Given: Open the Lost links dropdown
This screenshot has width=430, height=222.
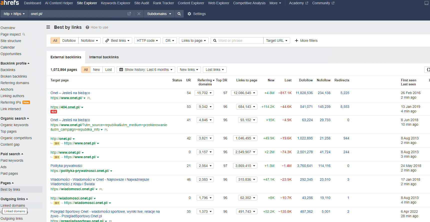Looking at the screenshot, I should click(x=215, y=70).
